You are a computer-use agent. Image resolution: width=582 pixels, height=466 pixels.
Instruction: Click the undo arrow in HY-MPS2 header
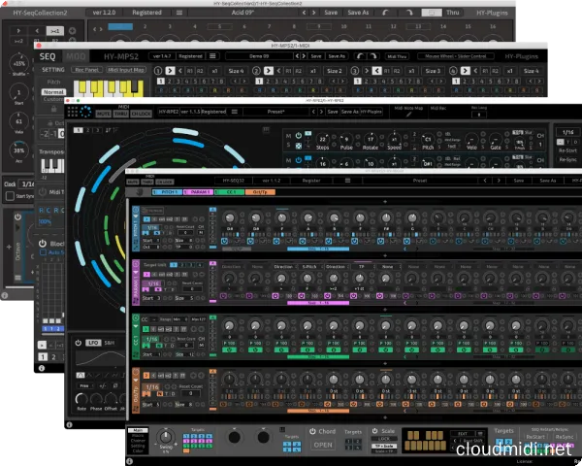(x=360, y=56)
